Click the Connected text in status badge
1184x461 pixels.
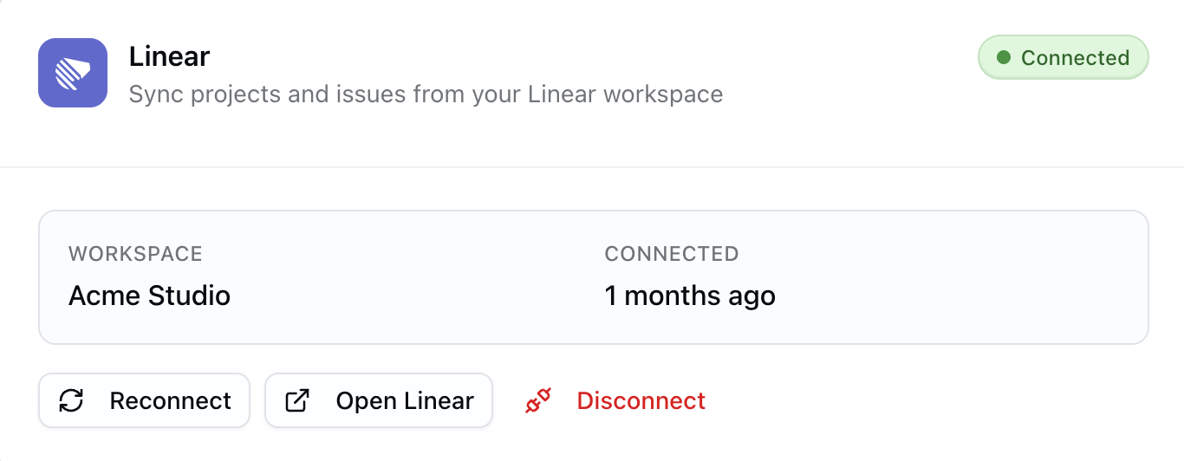pyautogui.click(x=1075, y=58)
